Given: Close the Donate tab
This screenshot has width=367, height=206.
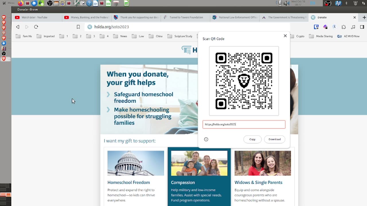Looking at the screenshot, I should pos(354,17).
